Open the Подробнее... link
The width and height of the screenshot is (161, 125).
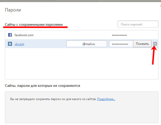coord(106,99)
